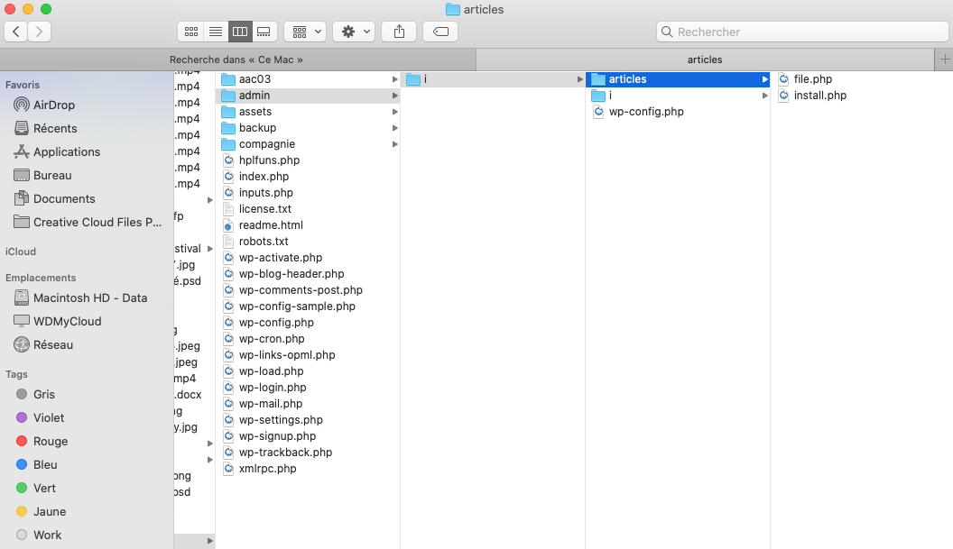Click the Rechercher search field
Screen dimensions: 953x549
(x=801, y=32)
